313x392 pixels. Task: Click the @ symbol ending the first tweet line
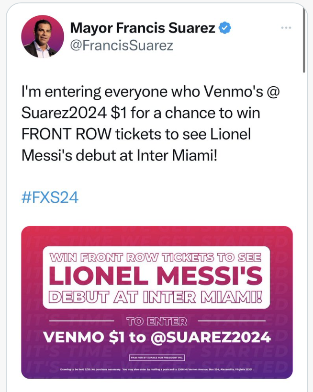click(273, 92)
